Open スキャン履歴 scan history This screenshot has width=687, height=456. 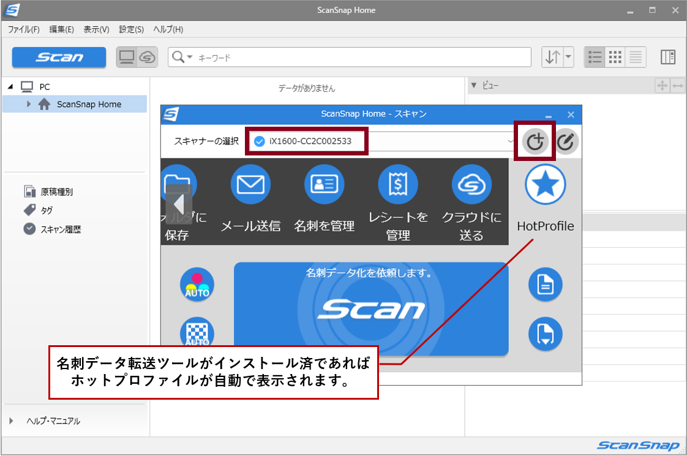[53, 229]
